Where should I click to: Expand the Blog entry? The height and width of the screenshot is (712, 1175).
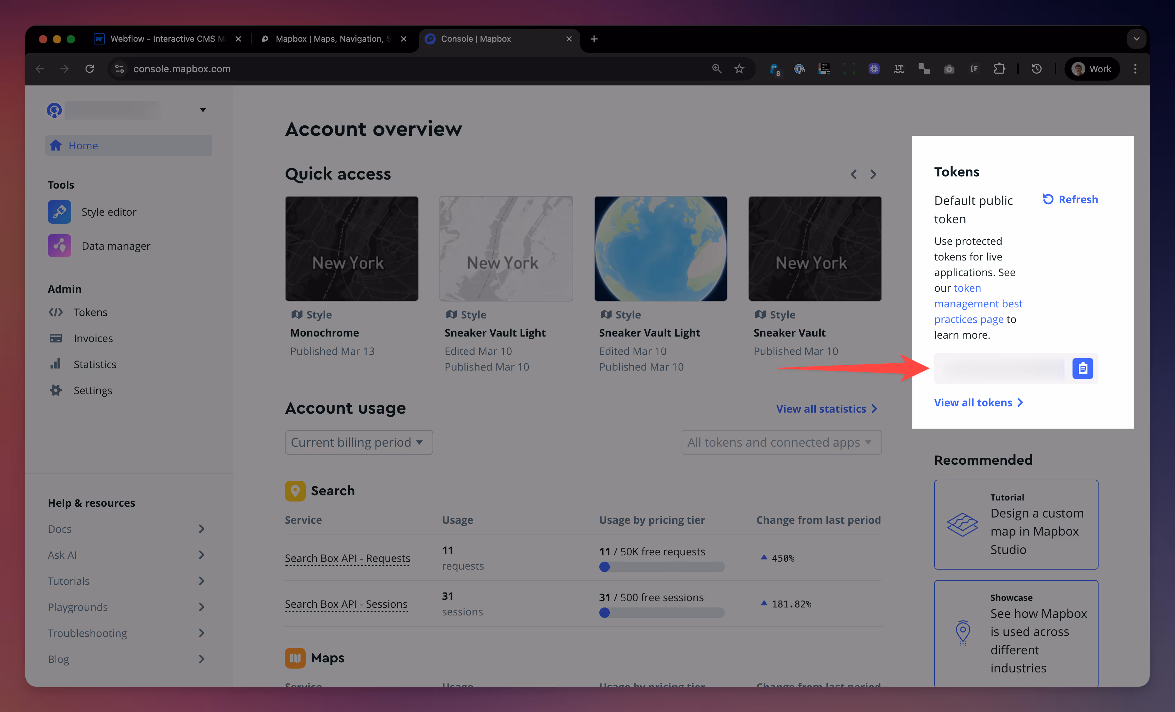[126, 659]
